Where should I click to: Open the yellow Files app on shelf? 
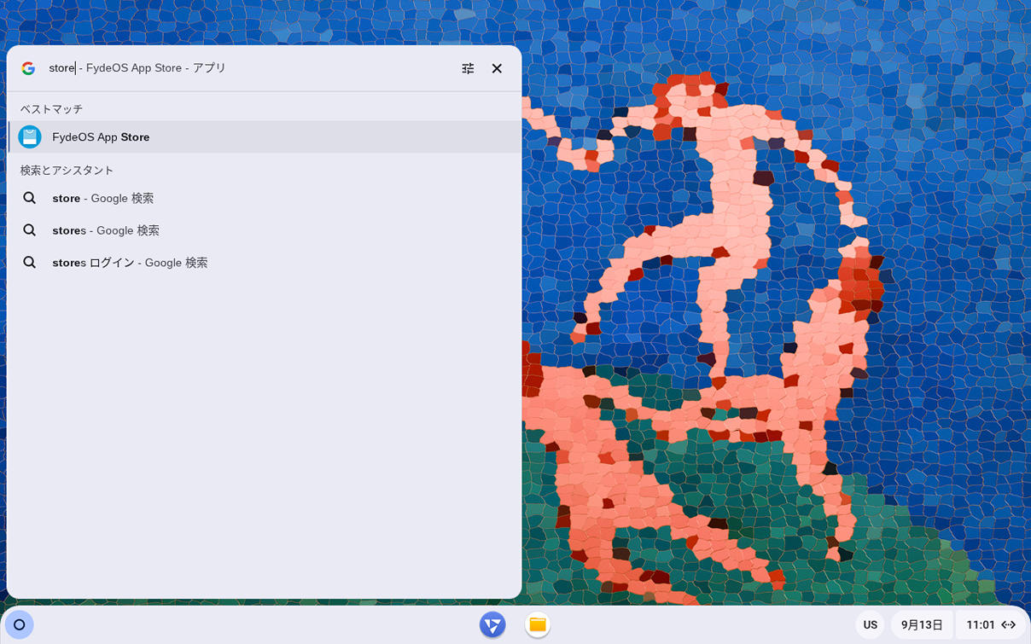click(537, 624)
